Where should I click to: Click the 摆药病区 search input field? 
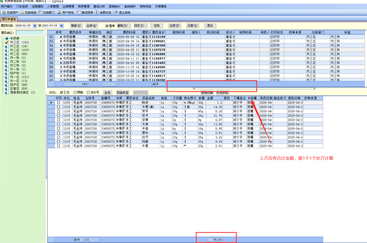point(30,33)
